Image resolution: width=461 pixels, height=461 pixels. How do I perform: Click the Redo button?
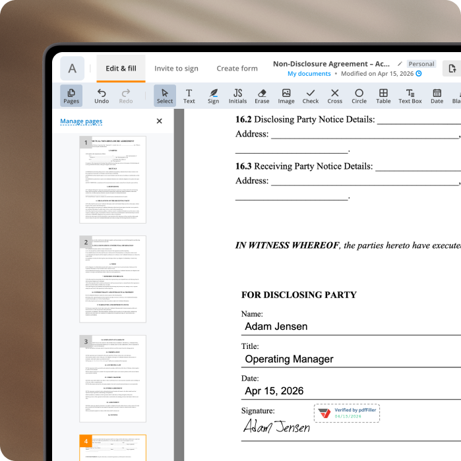coord(126,96)
